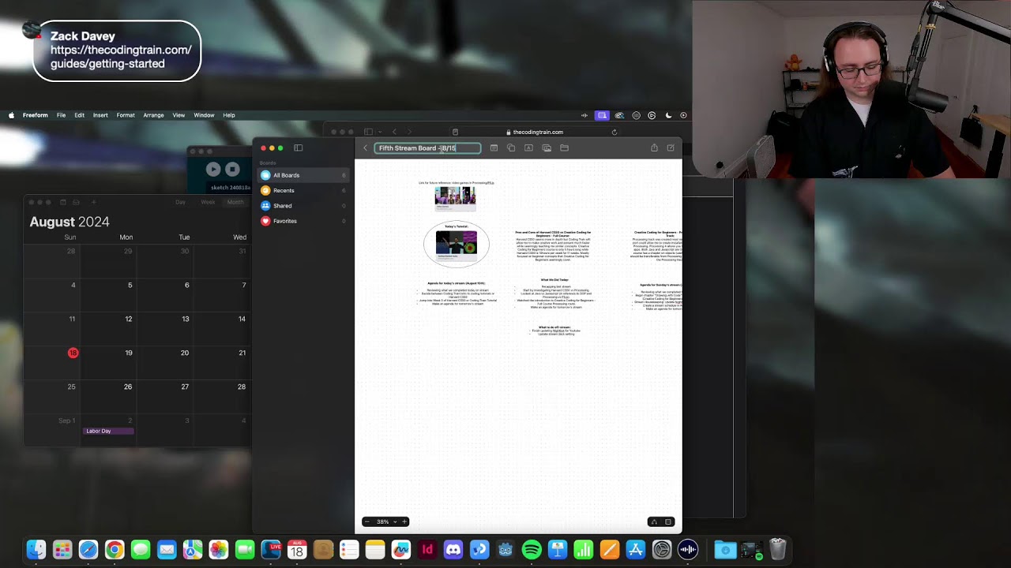The height and width of the screenshot is (568, 1011).
Task: Go back to boards list in Freeform
Action: (365, 148)
